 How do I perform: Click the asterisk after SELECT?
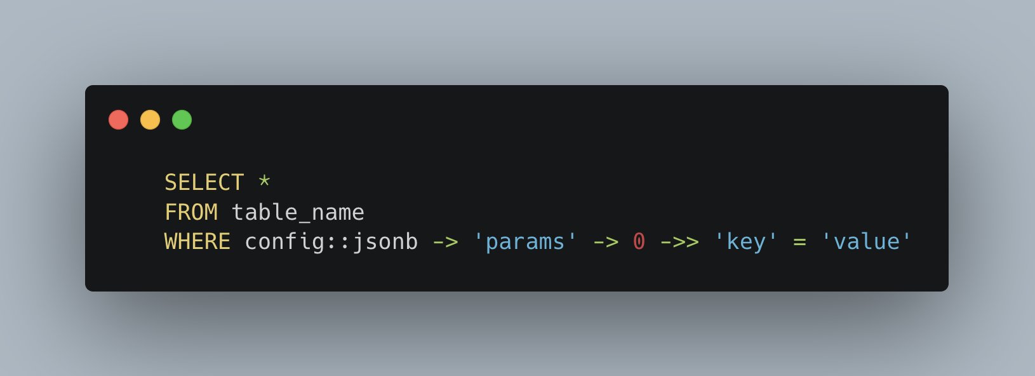tap(265, 181)
